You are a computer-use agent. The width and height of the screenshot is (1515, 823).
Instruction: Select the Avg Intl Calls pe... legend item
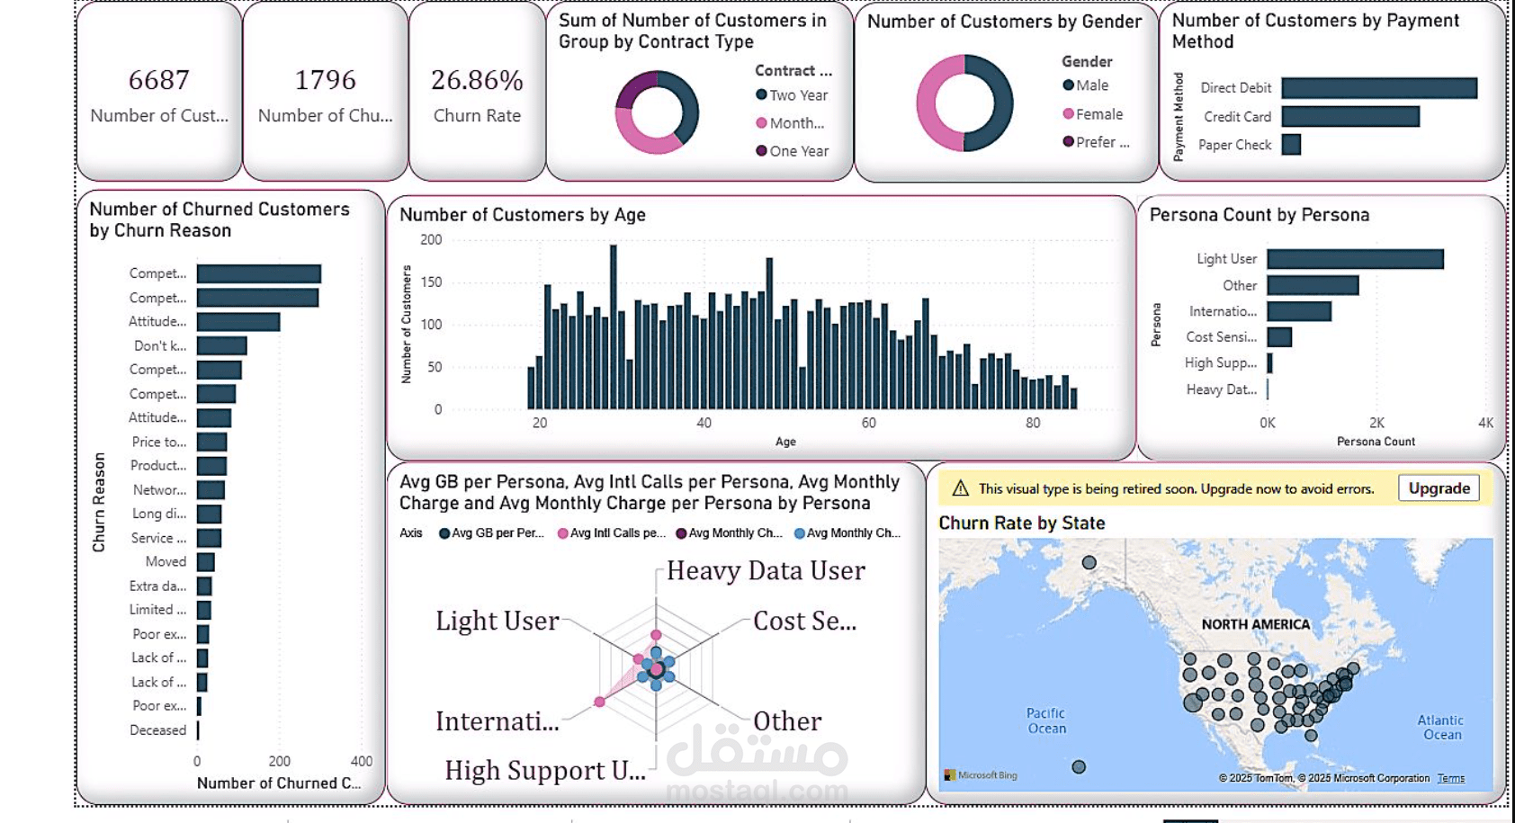click(612, 533)
